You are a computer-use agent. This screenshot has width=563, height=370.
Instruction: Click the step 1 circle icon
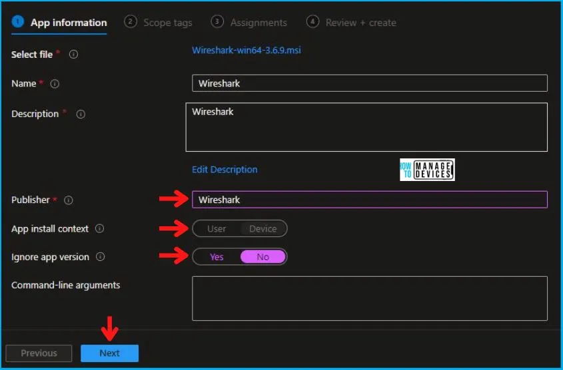click(17, 21)
